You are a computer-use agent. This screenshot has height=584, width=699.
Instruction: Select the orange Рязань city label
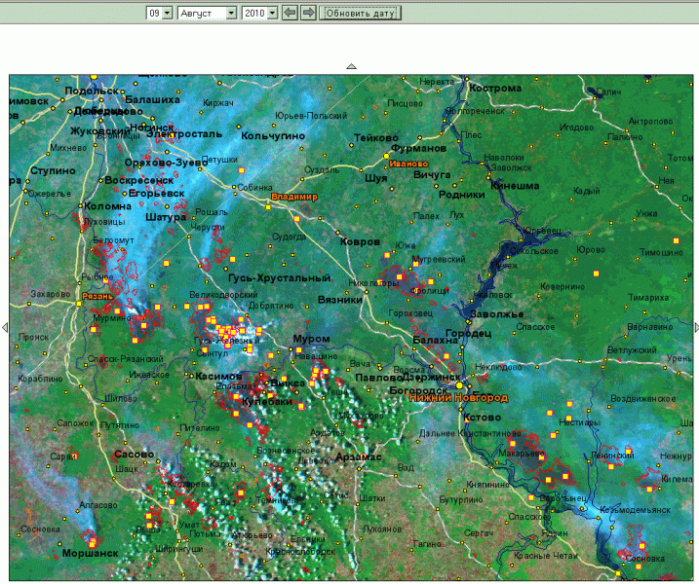(x=97, y=295)
